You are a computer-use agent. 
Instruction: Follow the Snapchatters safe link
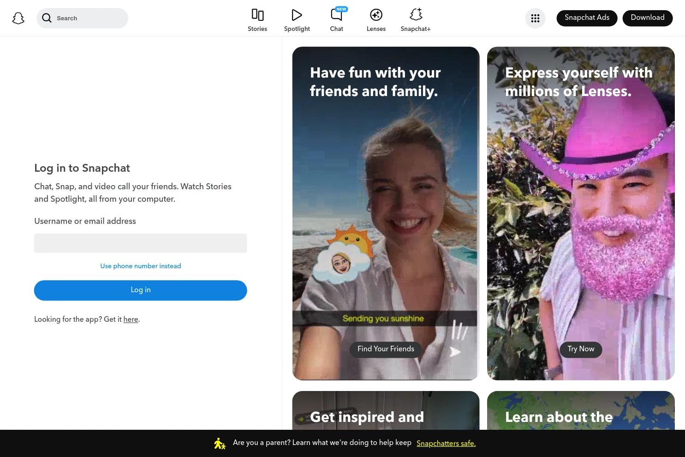[x=446, y=444]
